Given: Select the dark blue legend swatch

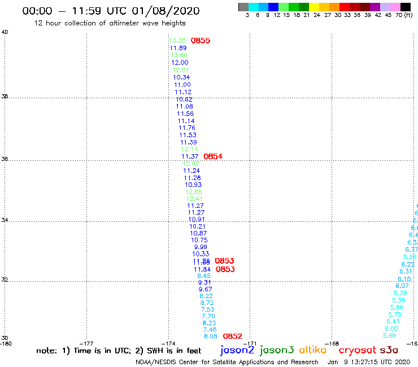Looking at the screenshot, I should 274,7.
